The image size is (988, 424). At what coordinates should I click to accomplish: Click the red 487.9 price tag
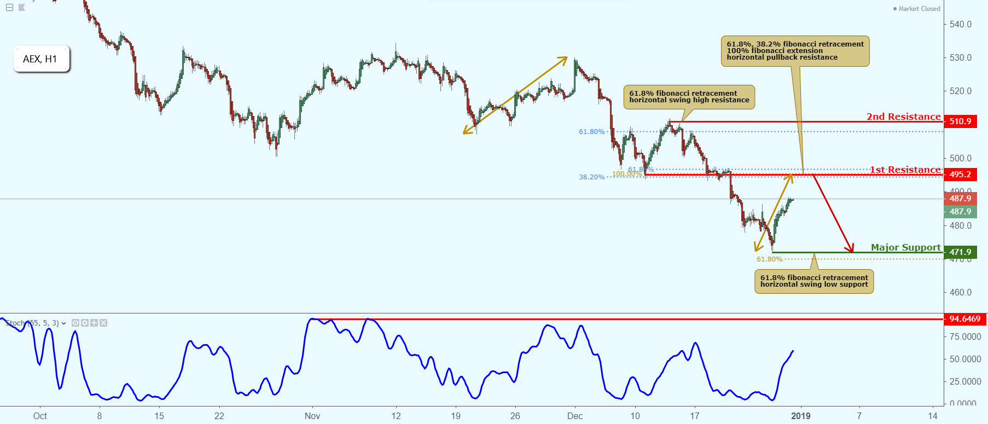click(960, 199)
